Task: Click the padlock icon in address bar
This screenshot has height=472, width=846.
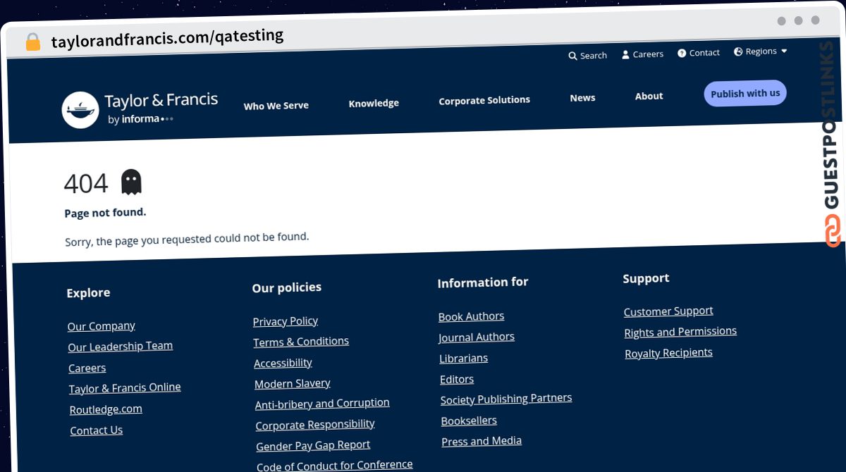Action: click(x=32, y=42)
